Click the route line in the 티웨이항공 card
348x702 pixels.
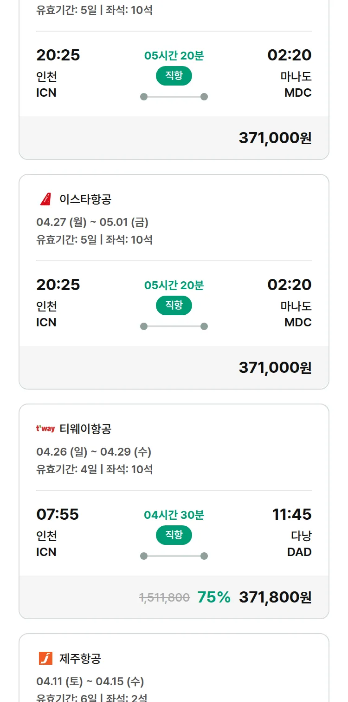174,556
